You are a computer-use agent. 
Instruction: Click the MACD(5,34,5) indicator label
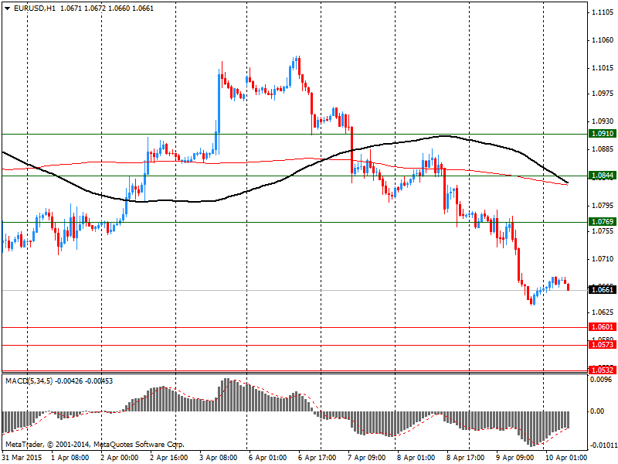click(x=29, y=381)
